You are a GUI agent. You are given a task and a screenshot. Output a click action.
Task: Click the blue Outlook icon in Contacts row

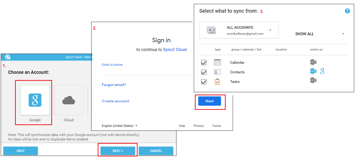point(314,71)
